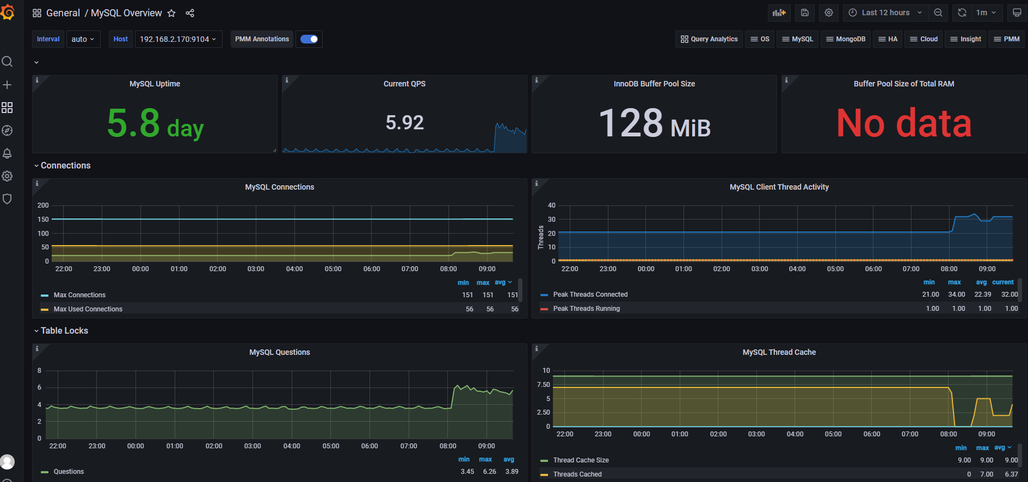The image size is (1028, 482).
Task: Show info for MySQL Uptime panel
Action: [x=37, y=80]
